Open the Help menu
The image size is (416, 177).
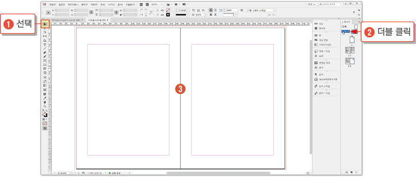pyautogui.click(x=130, y=5)
